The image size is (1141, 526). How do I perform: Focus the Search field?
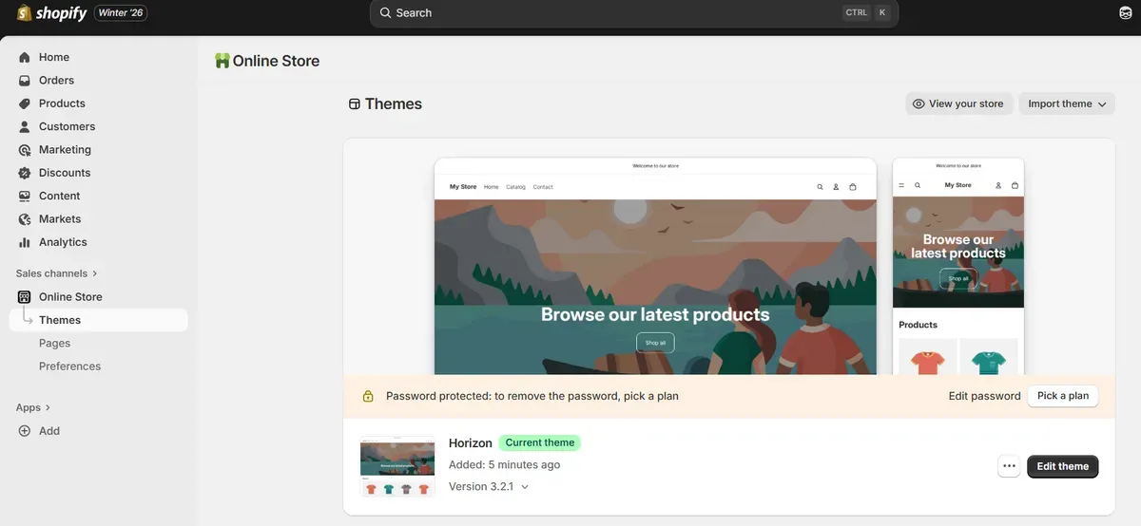634,13
